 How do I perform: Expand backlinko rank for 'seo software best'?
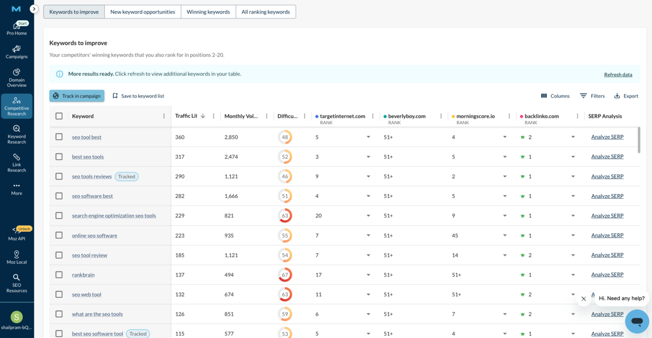coord(573,196)
